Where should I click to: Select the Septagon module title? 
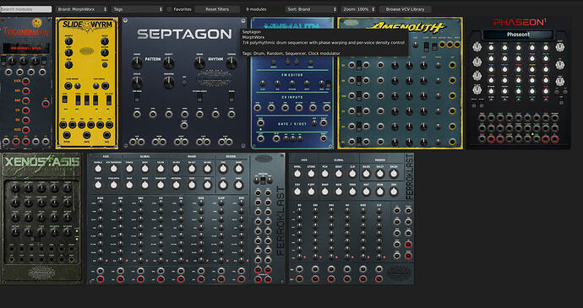184,35
